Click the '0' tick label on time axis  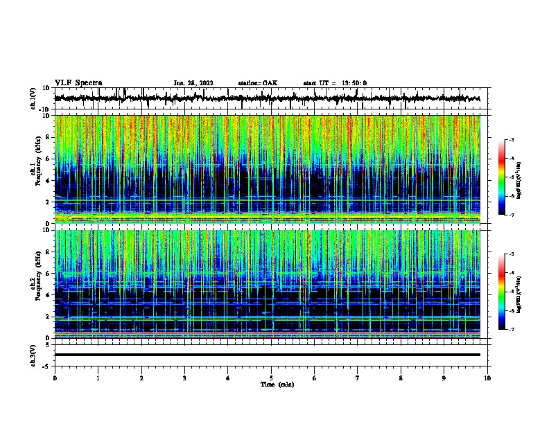(55, 378)
